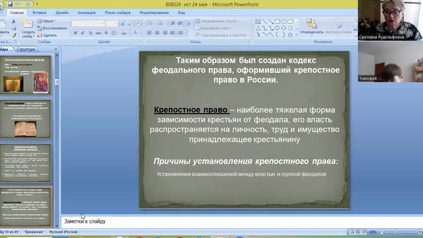Open the Дизайн ribbon tab
Viewport: 423px width, 238px height.
click(x=62, y=13)
